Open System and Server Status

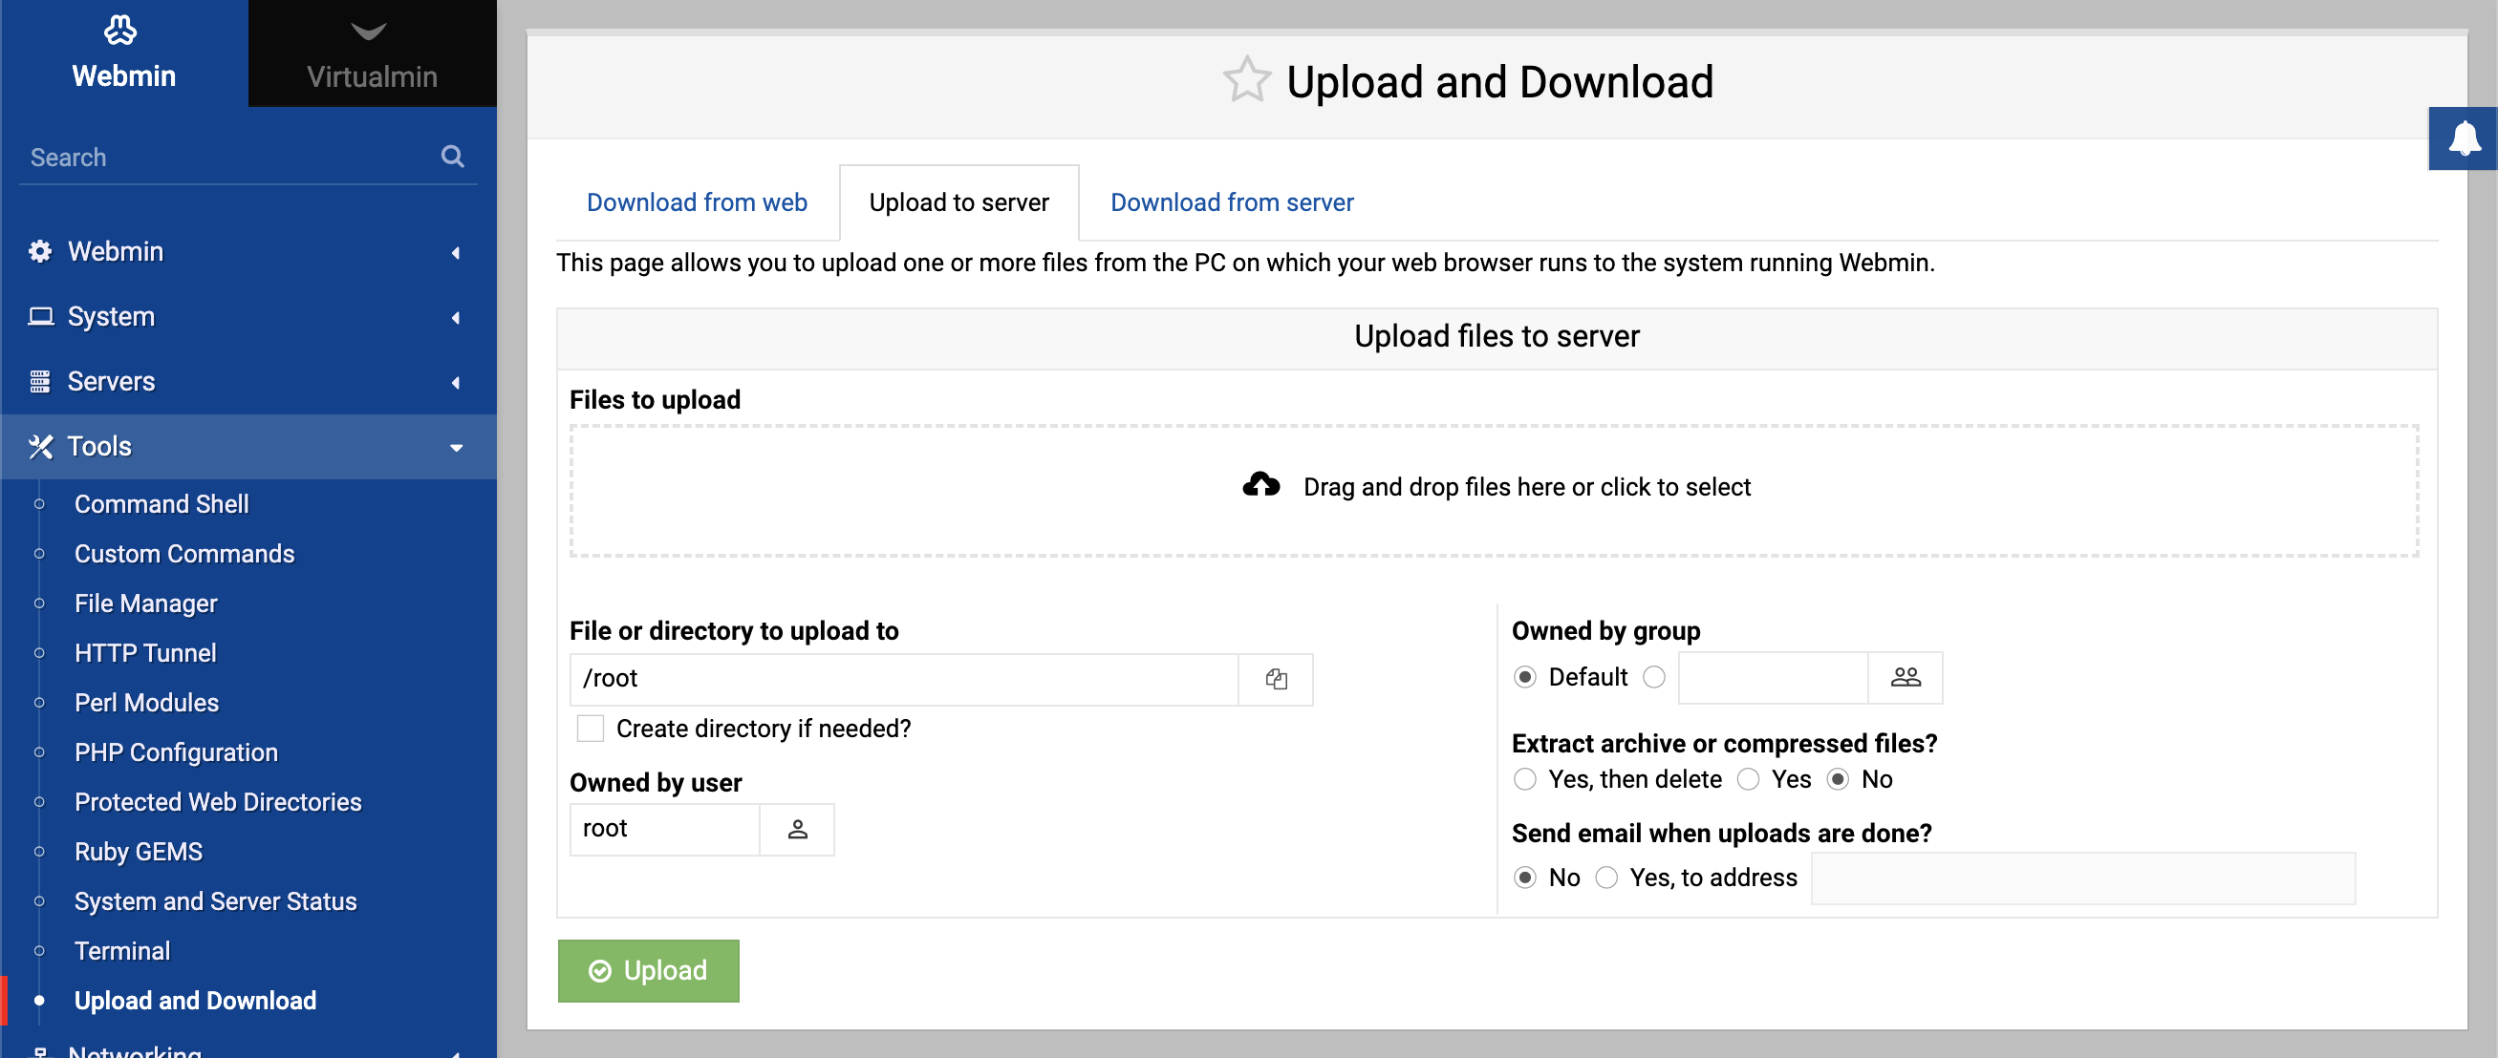[x=215, y=900]
